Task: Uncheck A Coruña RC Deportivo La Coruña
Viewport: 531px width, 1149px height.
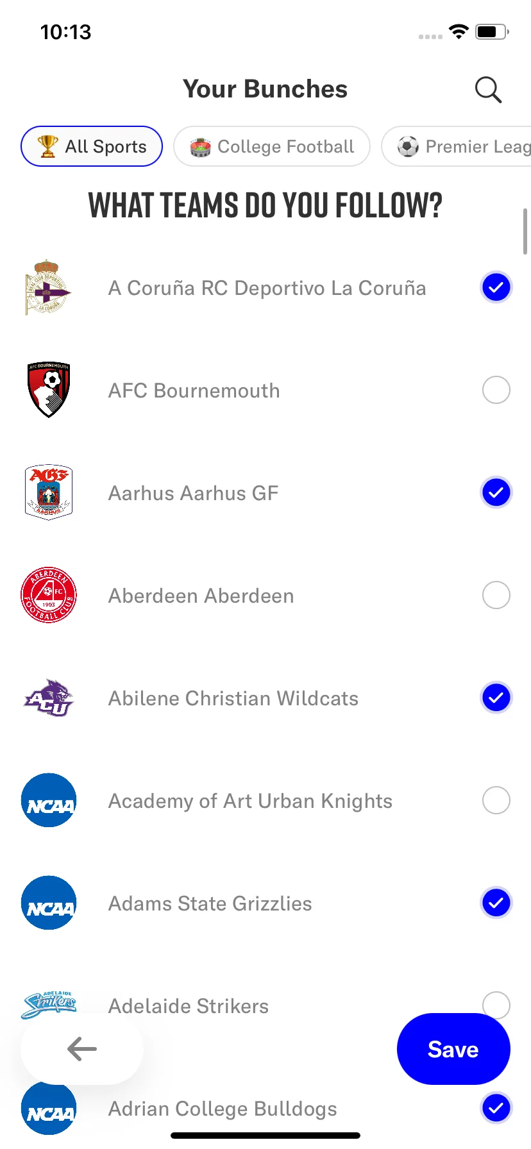Action: 496,287
